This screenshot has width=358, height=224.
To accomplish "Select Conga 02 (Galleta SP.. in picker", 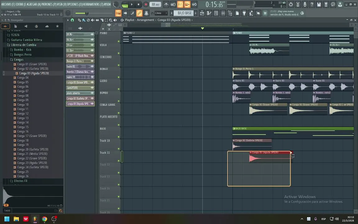I will tap(80, 98).
